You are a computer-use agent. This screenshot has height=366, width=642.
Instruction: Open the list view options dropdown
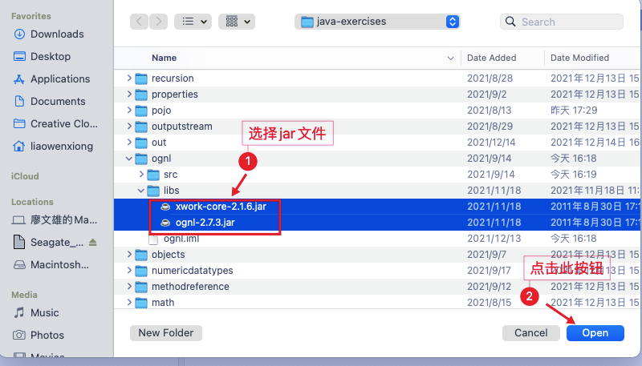click(x=193, y=22)
